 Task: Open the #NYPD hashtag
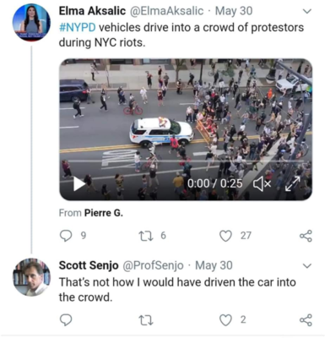[77, 28]
